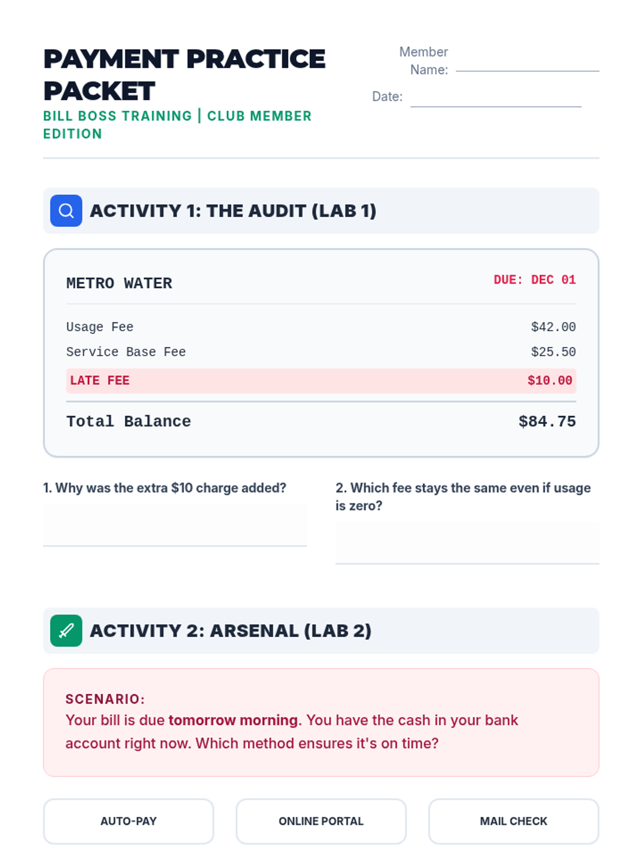Pick the MAIL CHECK option
This screenshot has height=856, width=642.
coord(514,821)
